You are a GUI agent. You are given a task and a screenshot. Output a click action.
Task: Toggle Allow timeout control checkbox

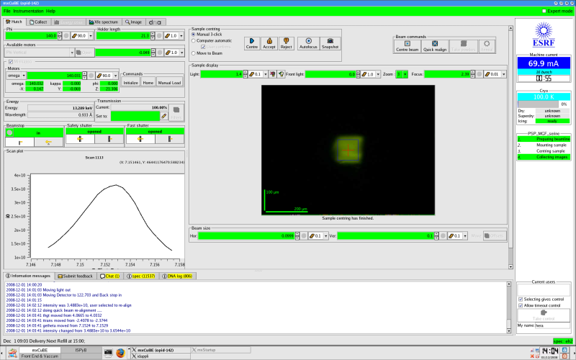(x=521, y=306)
